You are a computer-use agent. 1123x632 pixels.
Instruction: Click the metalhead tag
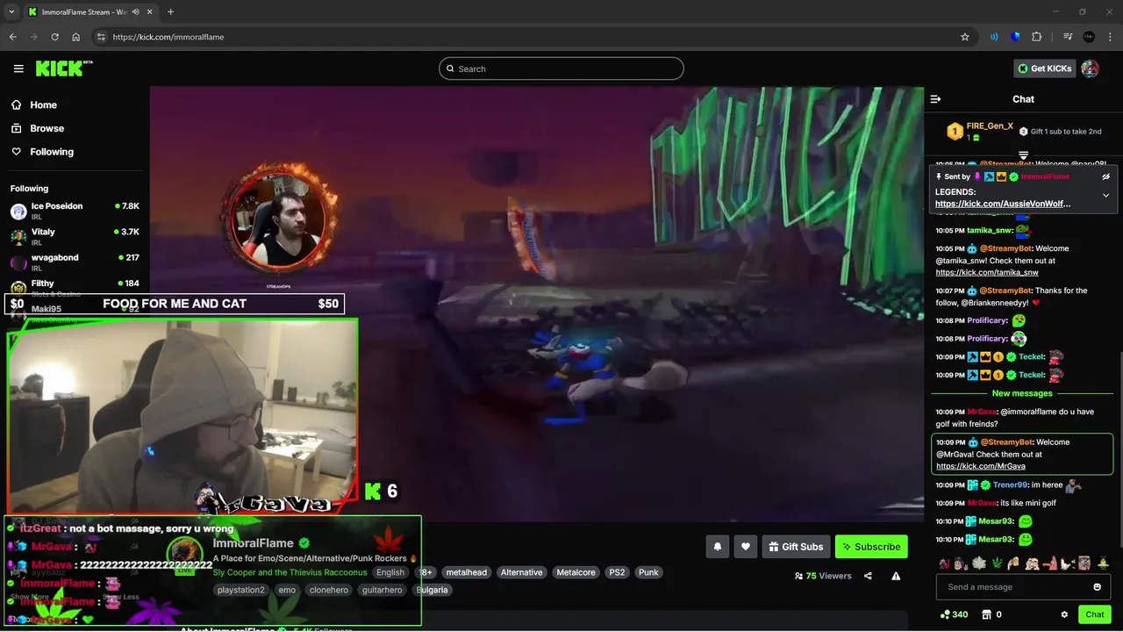click(x=466, y=572)
